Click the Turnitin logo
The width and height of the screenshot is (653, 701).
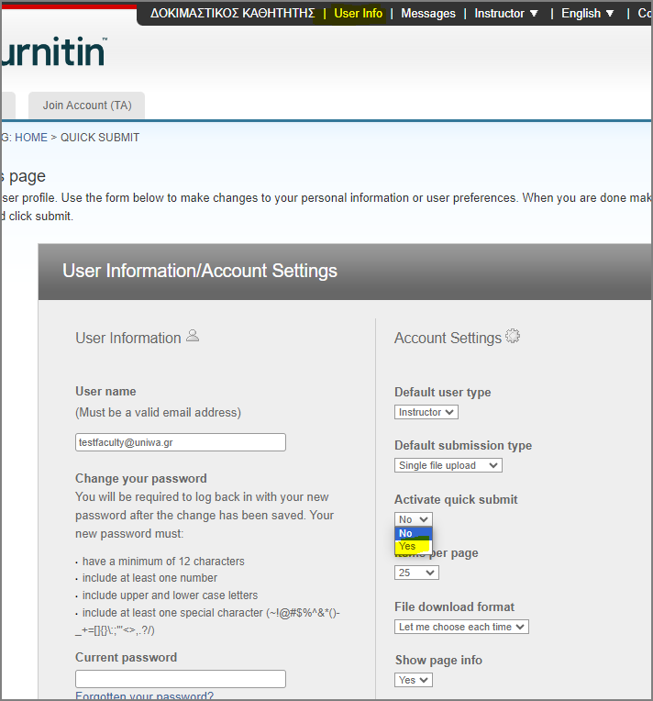tap(53, 52)
